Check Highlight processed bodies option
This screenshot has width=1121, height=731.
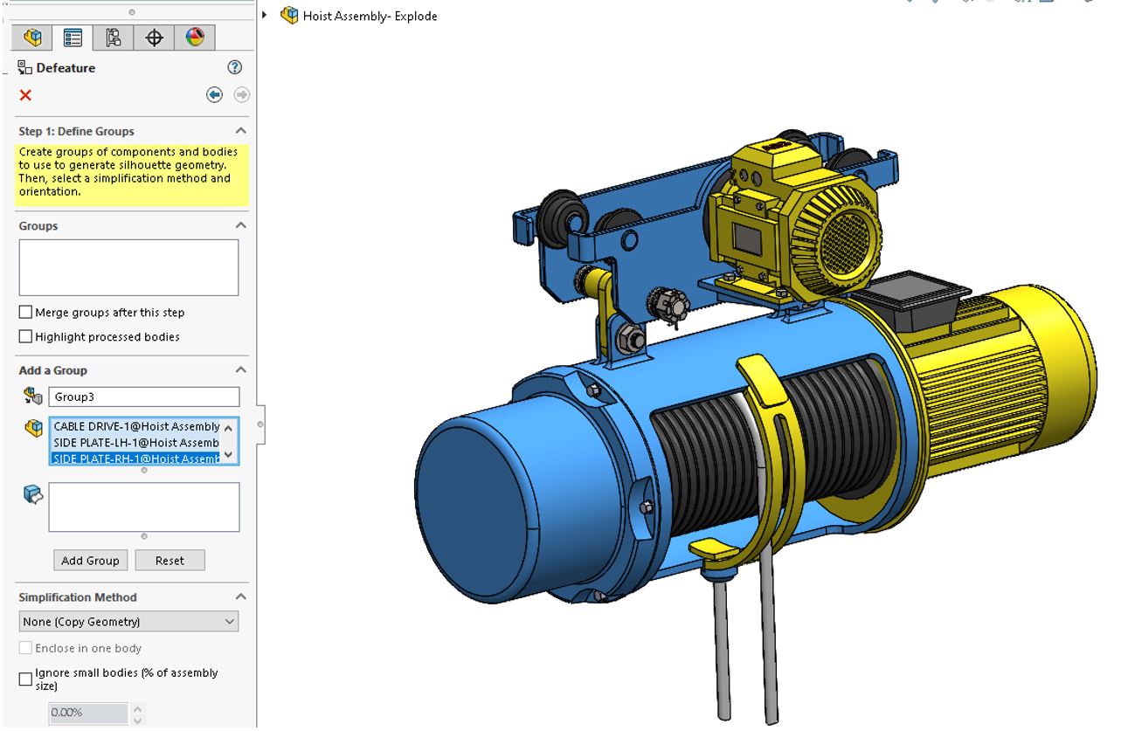click(26, 337)
